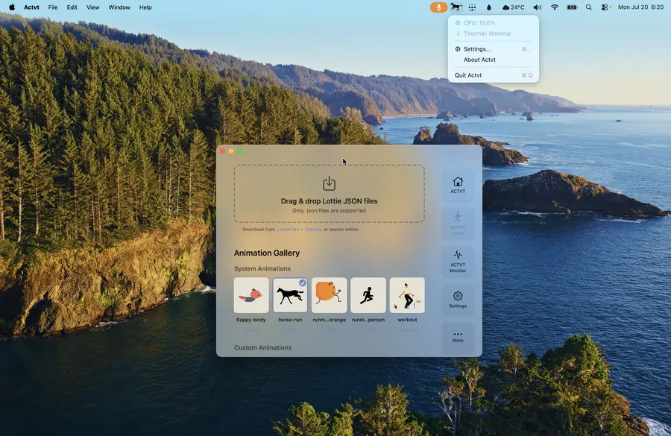Screen dimensions: 671x436
Task: Click the workout name label
Action: click(x=407, y=320)
